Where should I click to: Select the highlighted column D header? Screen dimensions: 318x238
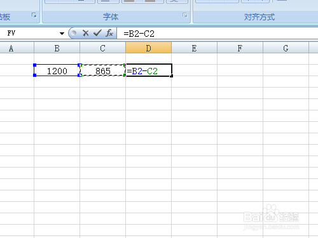click(x=148, y=48)
